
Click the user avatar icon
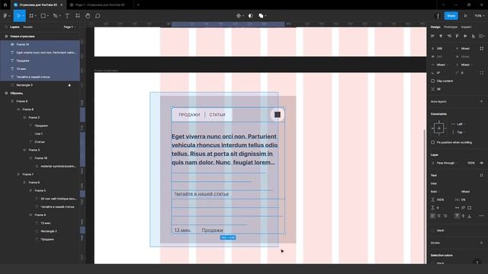pos(437,16)
